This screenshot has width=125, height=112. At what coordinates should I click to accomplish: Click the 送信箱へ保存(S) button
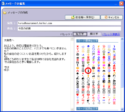pos(82,17)
